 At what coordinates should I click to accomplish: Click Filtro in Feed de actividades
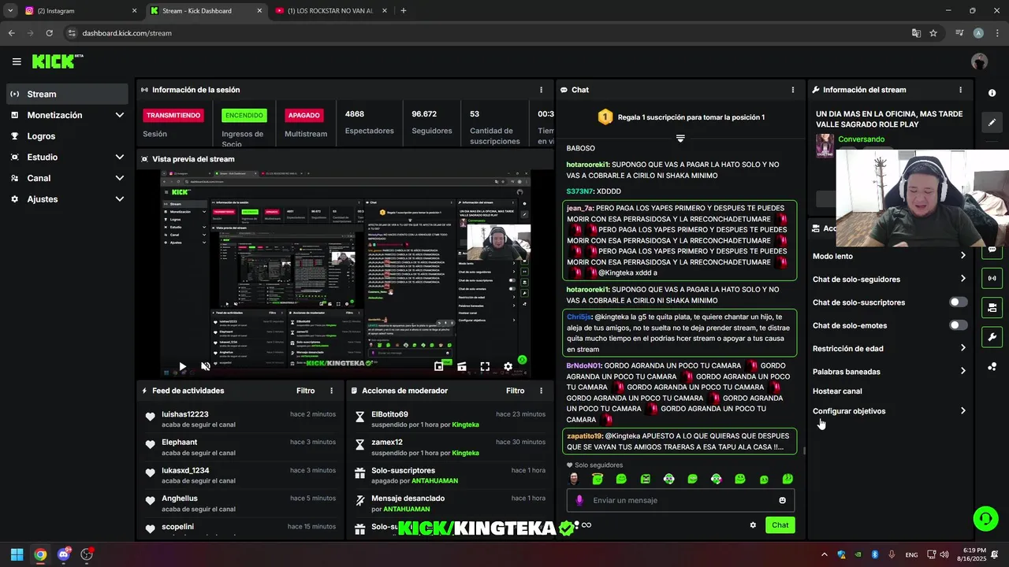click(306, 391)
